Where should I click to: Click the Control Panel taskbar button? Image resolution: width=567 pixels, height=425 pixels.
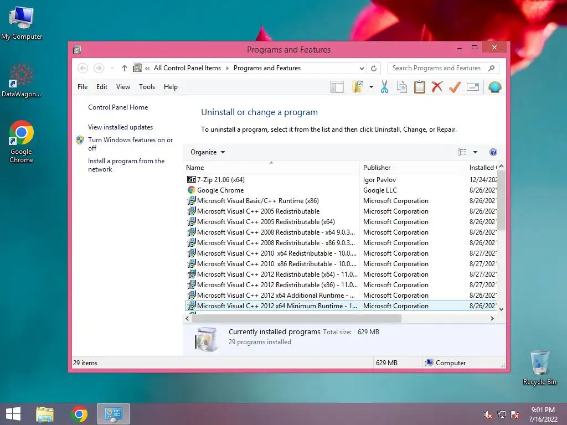tap(113, 414)
